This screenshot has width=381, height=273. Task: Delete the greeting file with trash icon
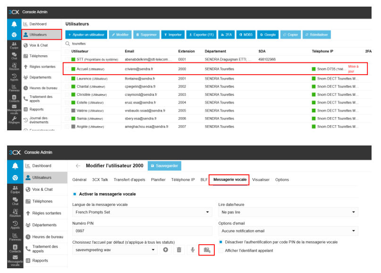coord(179,250)
